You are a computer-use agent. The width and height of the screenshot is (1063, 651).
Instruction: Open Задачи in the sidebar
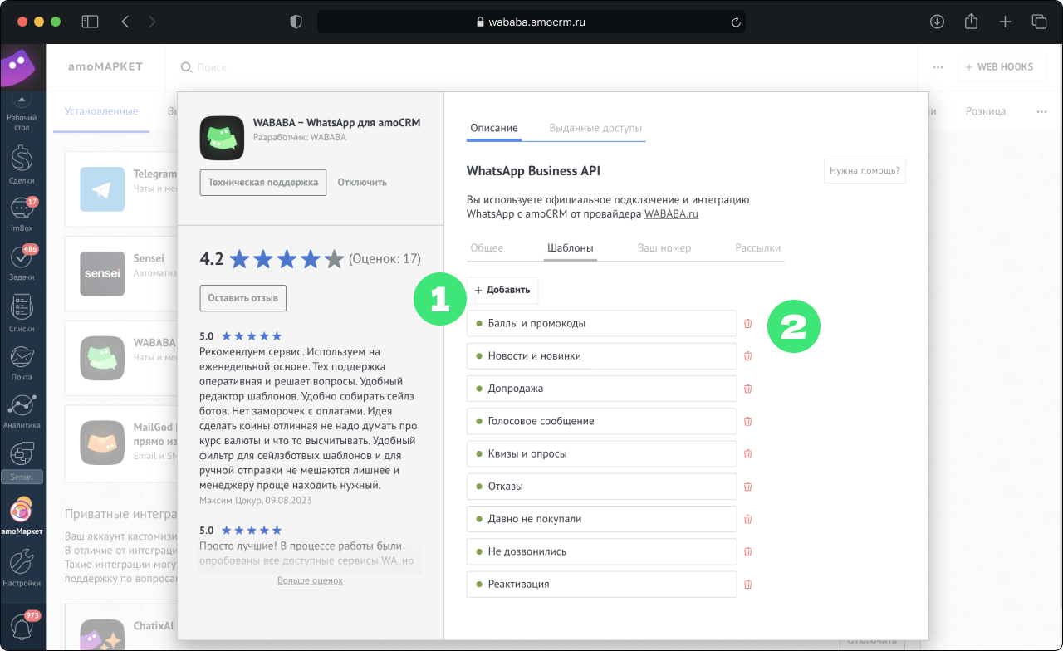pyautogui.click(x=22, y=262)
